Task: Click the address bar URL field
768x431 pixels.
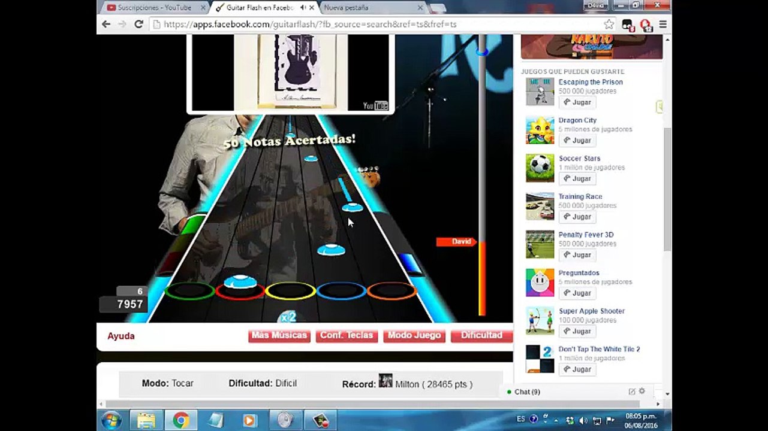Action: [x=377, y=25]
